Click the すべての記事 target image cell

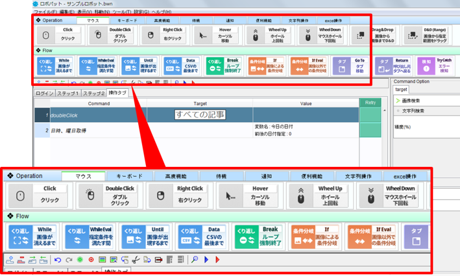click(200, 115)
